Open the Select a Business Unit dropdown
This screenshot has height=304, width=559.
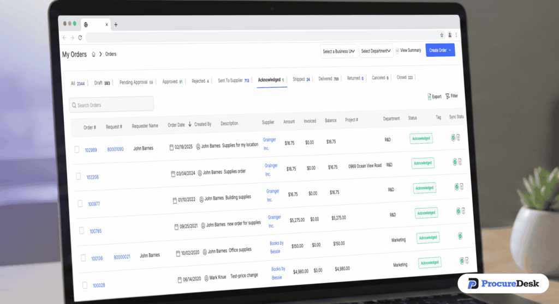point(338,51)
